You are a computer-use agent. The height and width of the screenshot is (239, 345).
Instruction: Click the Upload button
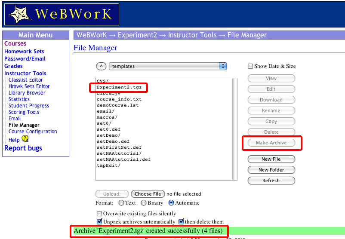(x=112, y=194)
